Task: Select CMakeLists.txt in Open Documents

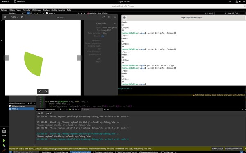Action: pyautogui.click(x=18, y=106)
